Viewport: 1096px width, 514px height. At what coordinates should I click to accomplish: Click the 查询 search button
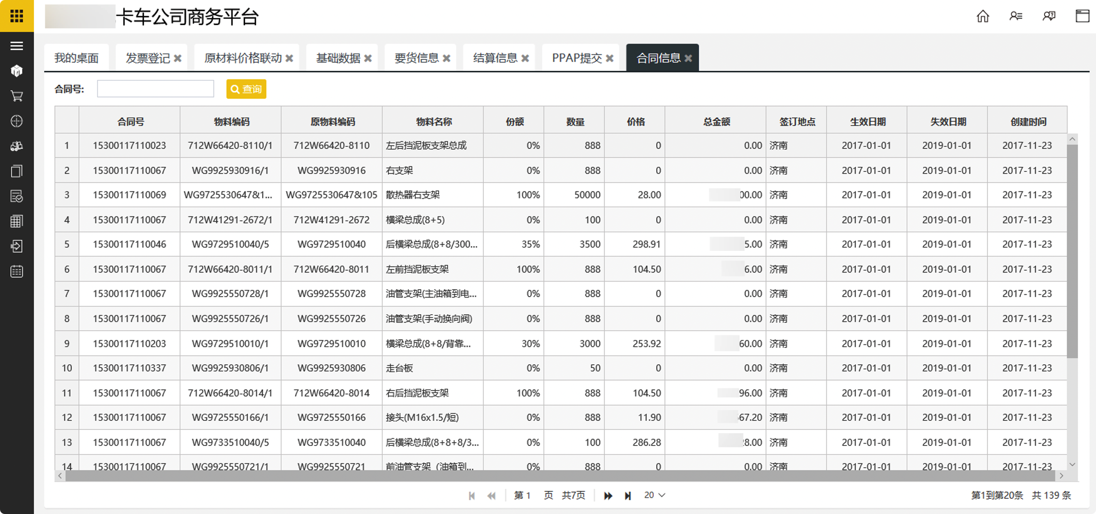[246, 89]
